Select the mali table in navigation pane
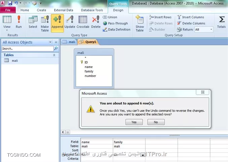 pyautogui.click(x=15, y=61)
